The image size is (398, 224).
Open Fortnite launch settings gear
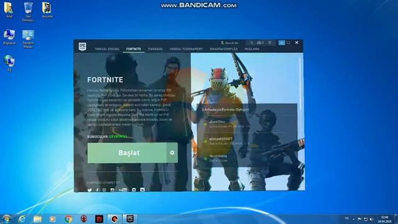[172, 152]
